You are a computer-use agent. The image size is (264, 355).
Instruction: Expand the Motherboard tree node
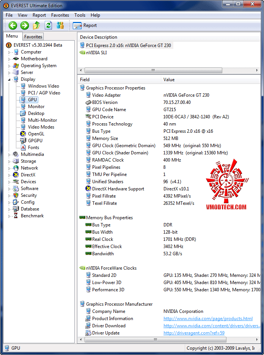[x=9, y=59]
